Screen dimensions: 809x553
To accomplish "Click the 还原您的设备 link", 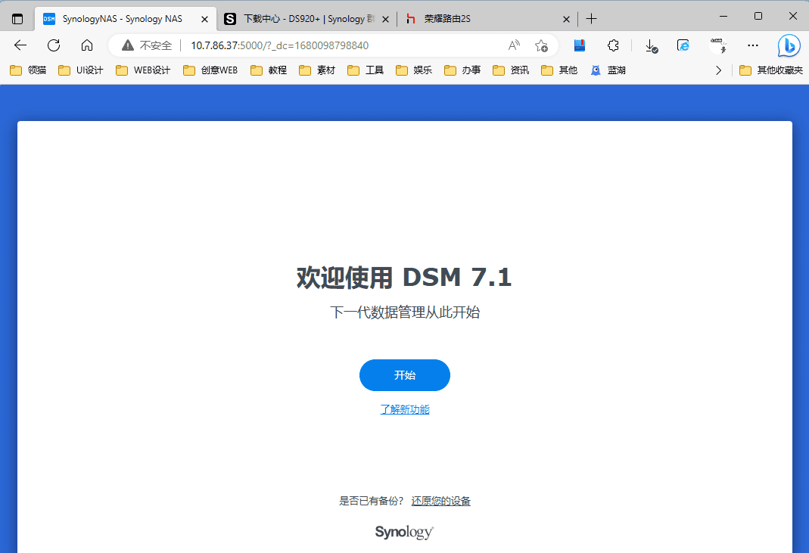I will click(x=440, y=501).
